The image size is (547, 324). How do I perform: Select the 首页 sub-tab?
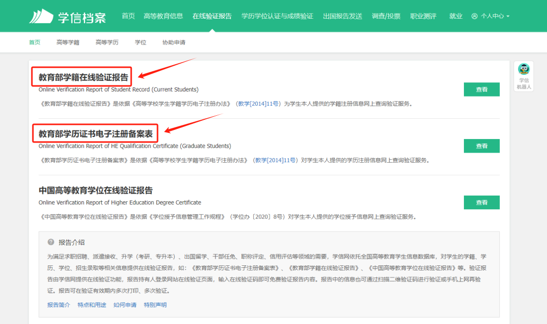point(34,42)
